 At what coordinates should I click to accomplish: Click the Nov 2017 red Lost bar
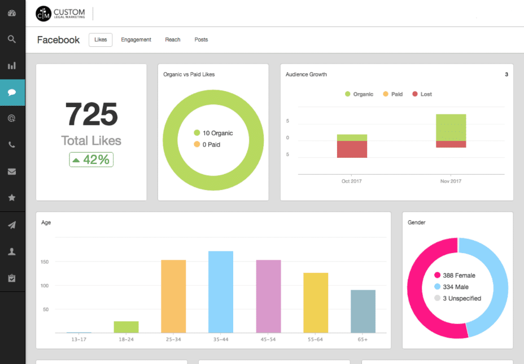pos(451,144)
